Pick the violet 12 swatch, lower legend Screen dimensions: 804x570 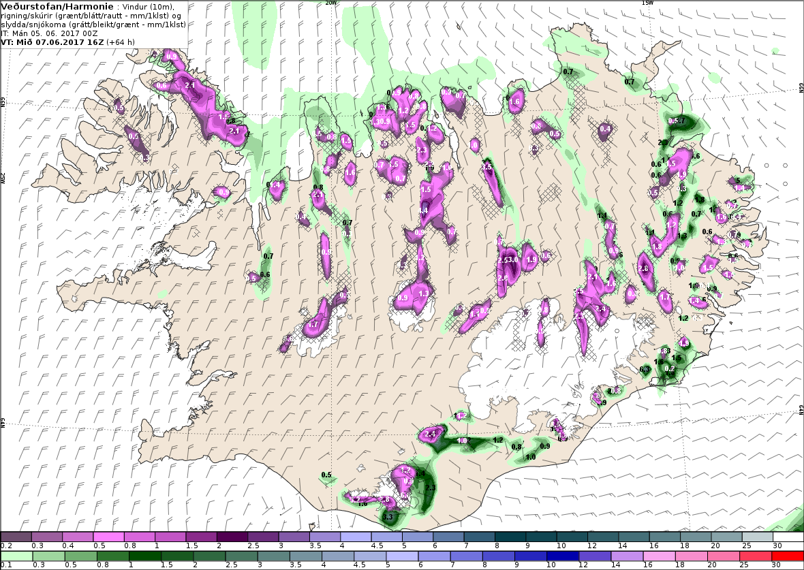[594, 556]
